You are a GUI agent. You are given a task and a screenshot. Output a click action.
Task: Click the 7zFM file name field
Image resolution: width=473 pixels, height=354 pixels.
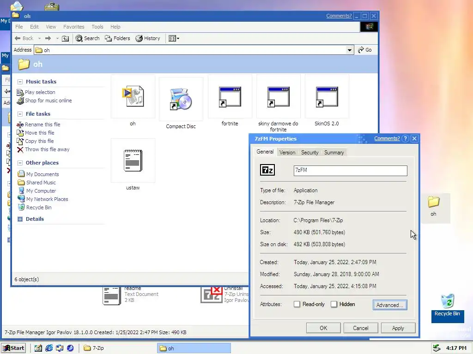click(x=350, y=171)
